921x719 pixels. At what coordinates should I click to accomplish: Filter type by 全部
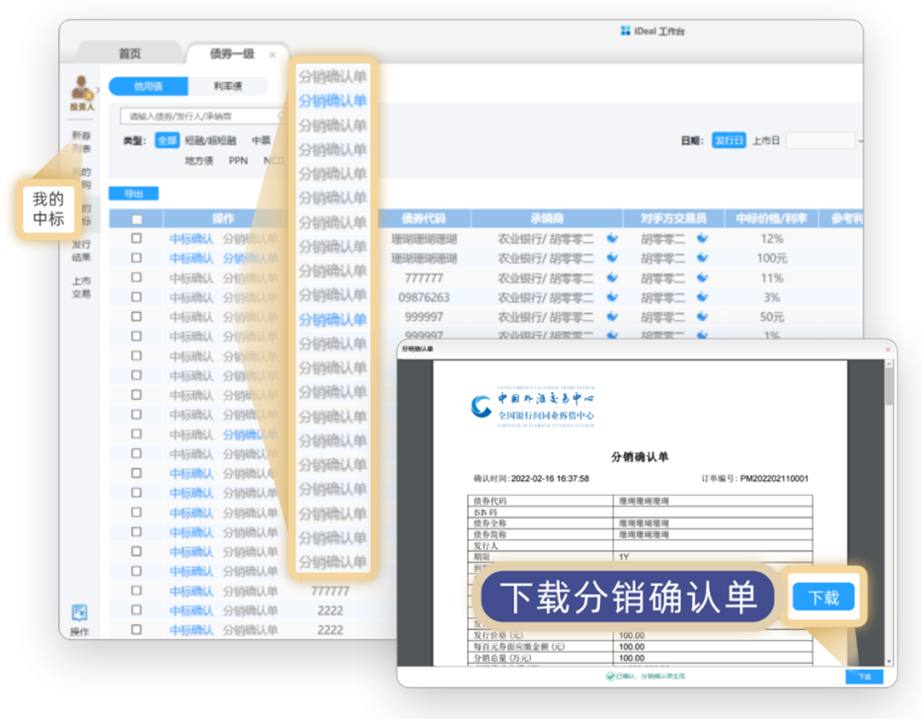tap(167, 140)
